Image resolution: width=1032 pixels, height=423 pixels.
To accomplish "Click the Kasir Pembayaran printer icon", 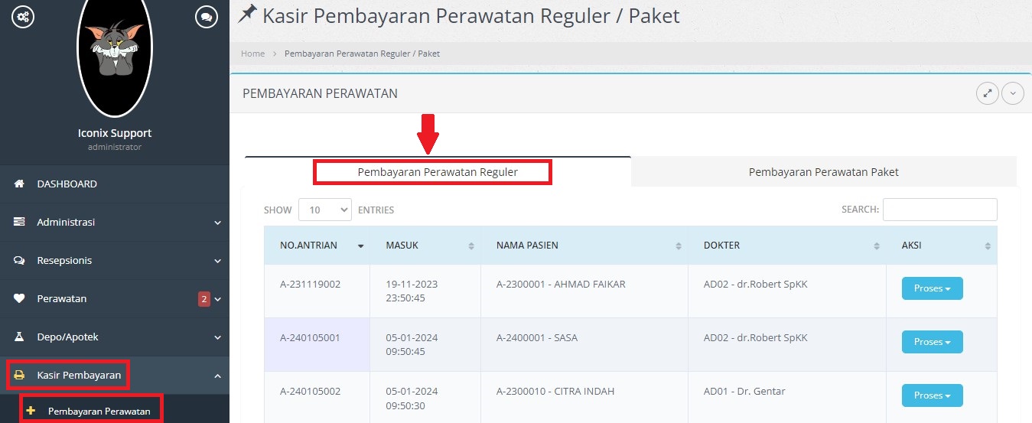I will (x=20, y=376).
